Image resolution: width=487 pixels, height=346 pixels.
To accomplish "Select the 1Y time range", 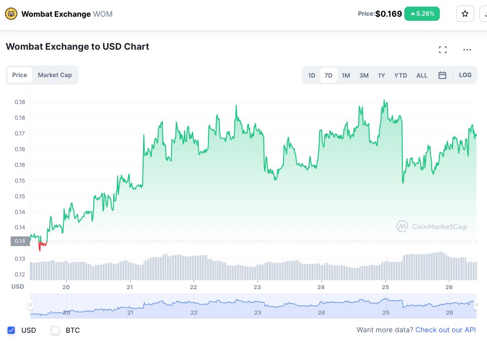I will [381, 76].
